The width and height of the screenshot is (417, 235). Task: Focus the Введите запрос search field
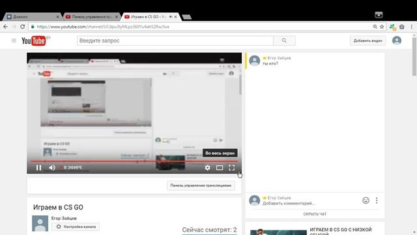175,40
